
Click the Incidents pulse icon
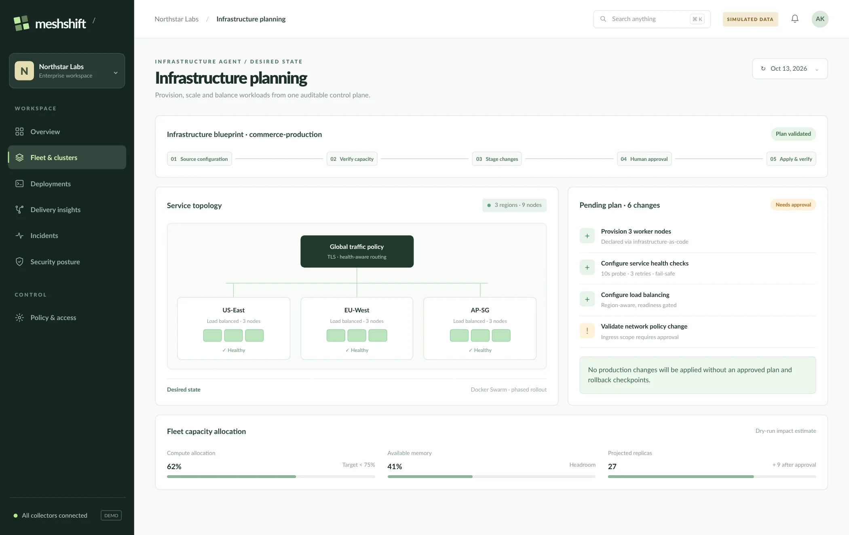click(x=19, y=236)
